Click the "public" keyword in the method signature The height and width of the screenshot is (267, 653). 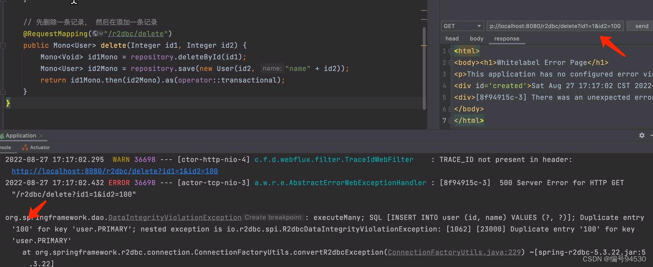pos(36,46)
